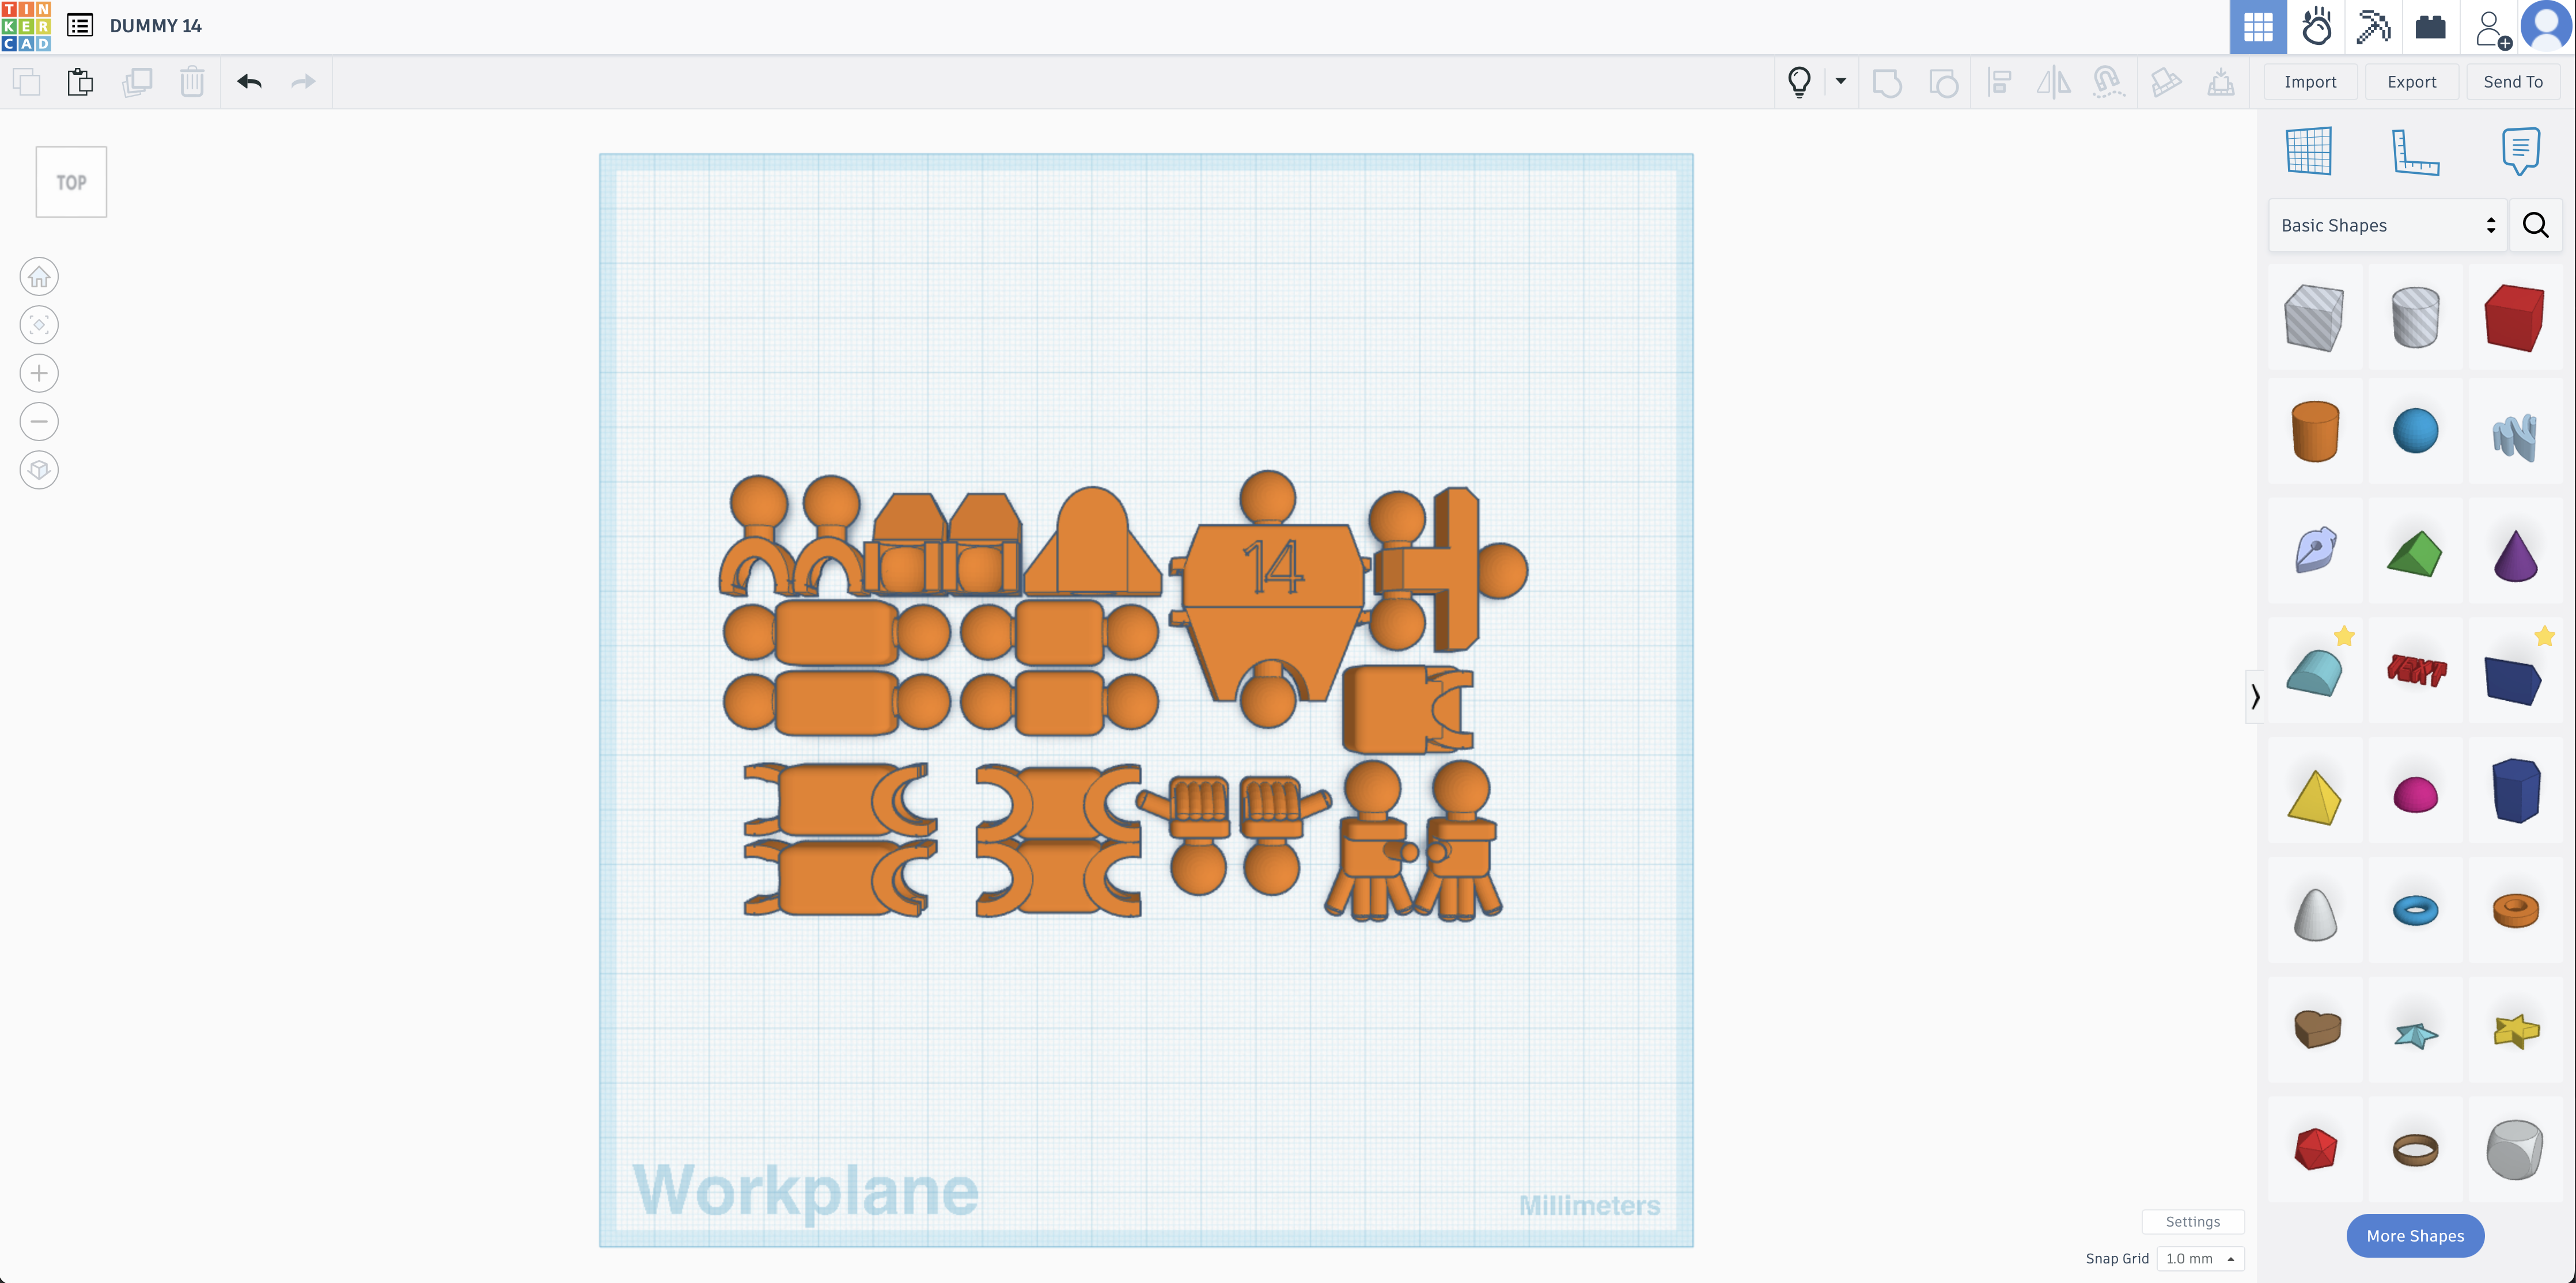The height and width of the screenshot is (1283, 2576).
Task: Zoom out with minus button
Action: (x=39, y=422)
